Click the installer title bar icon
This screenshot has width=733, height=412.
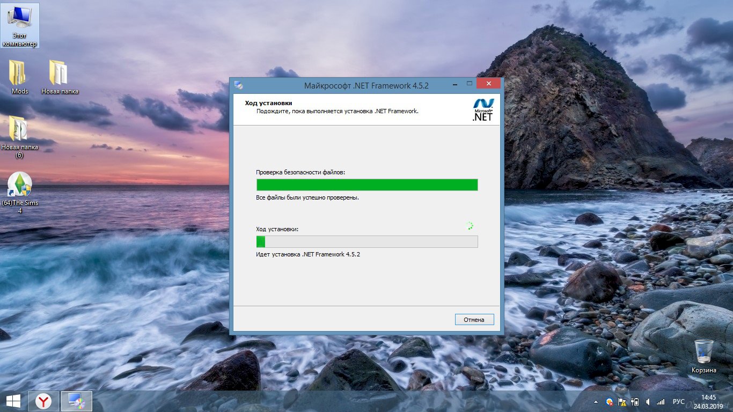[x=239, y=85]
